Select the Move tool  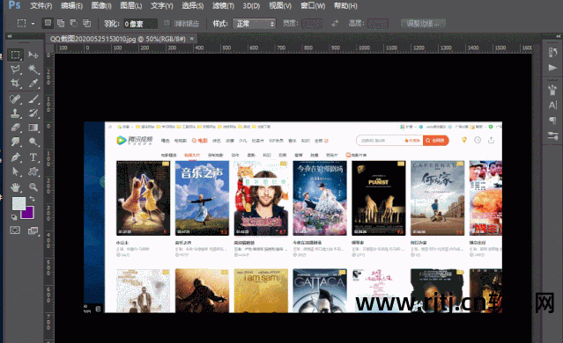[33, 55]
